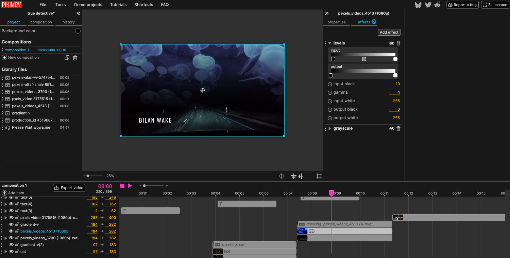
Task: Toggle the anchor point crosshair tool below the preview
Action: (282, 176)
